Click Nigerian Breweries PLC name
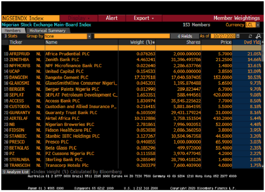Image resolution: width=265 pixels, height=192 pixels. tap(70, 125)
